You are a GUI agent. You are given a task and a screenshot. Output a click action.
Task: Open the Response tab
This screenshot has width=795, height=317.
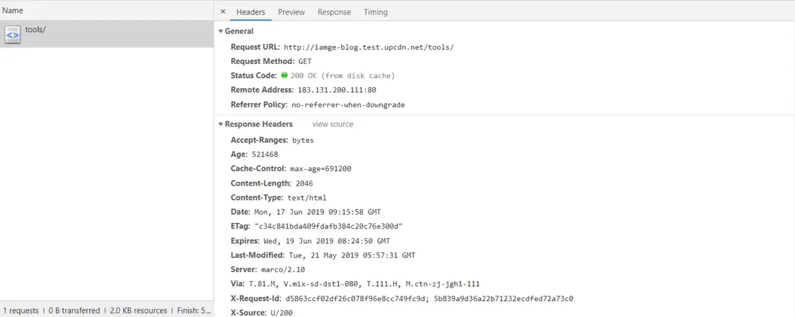pos(334,12)
